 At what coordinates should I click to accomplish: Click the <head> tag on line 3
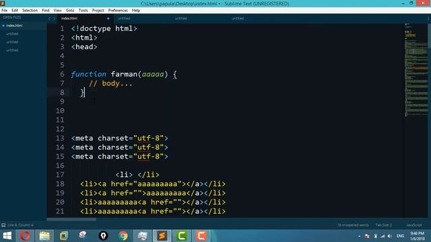point(84,46)
